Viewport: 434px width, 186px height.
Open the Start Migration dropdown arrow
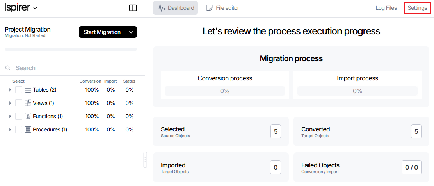click(x=131, y=32)
